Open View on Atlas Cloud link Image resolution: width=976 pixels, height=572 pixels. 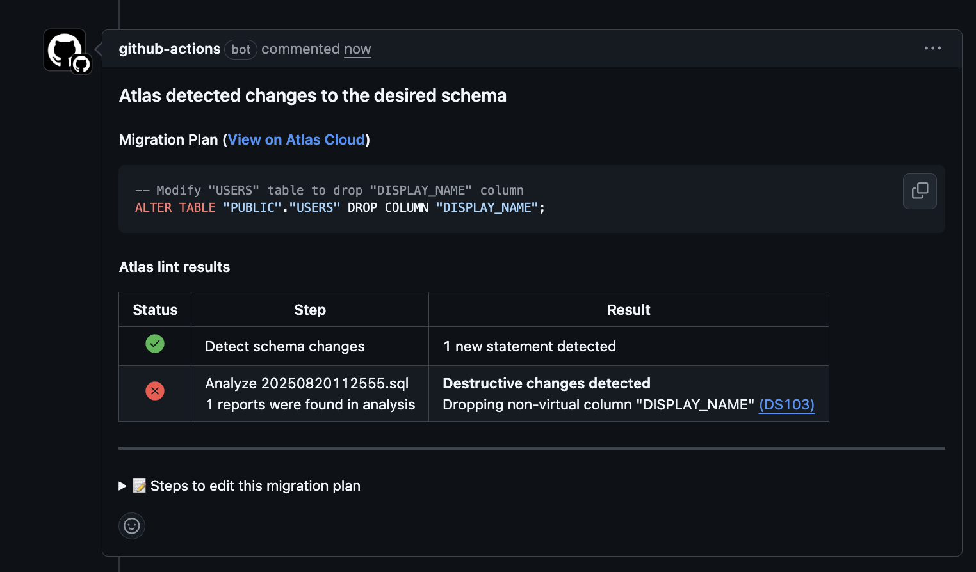296,139
